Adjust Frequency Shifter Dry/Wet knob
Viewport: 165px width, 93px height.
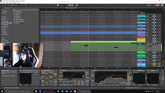55,83
